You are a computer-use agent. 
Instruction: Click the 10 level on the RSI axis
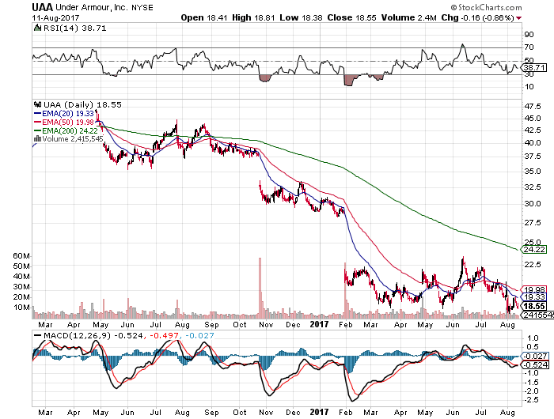coord(529,87)
